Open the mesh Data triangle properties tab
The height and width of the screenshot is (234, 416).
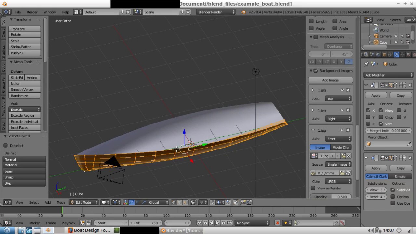[x=402, y=54]
